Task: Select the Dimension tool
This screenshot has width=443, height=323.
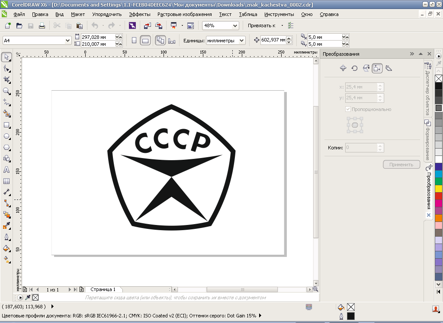Action: pos(6,192)
